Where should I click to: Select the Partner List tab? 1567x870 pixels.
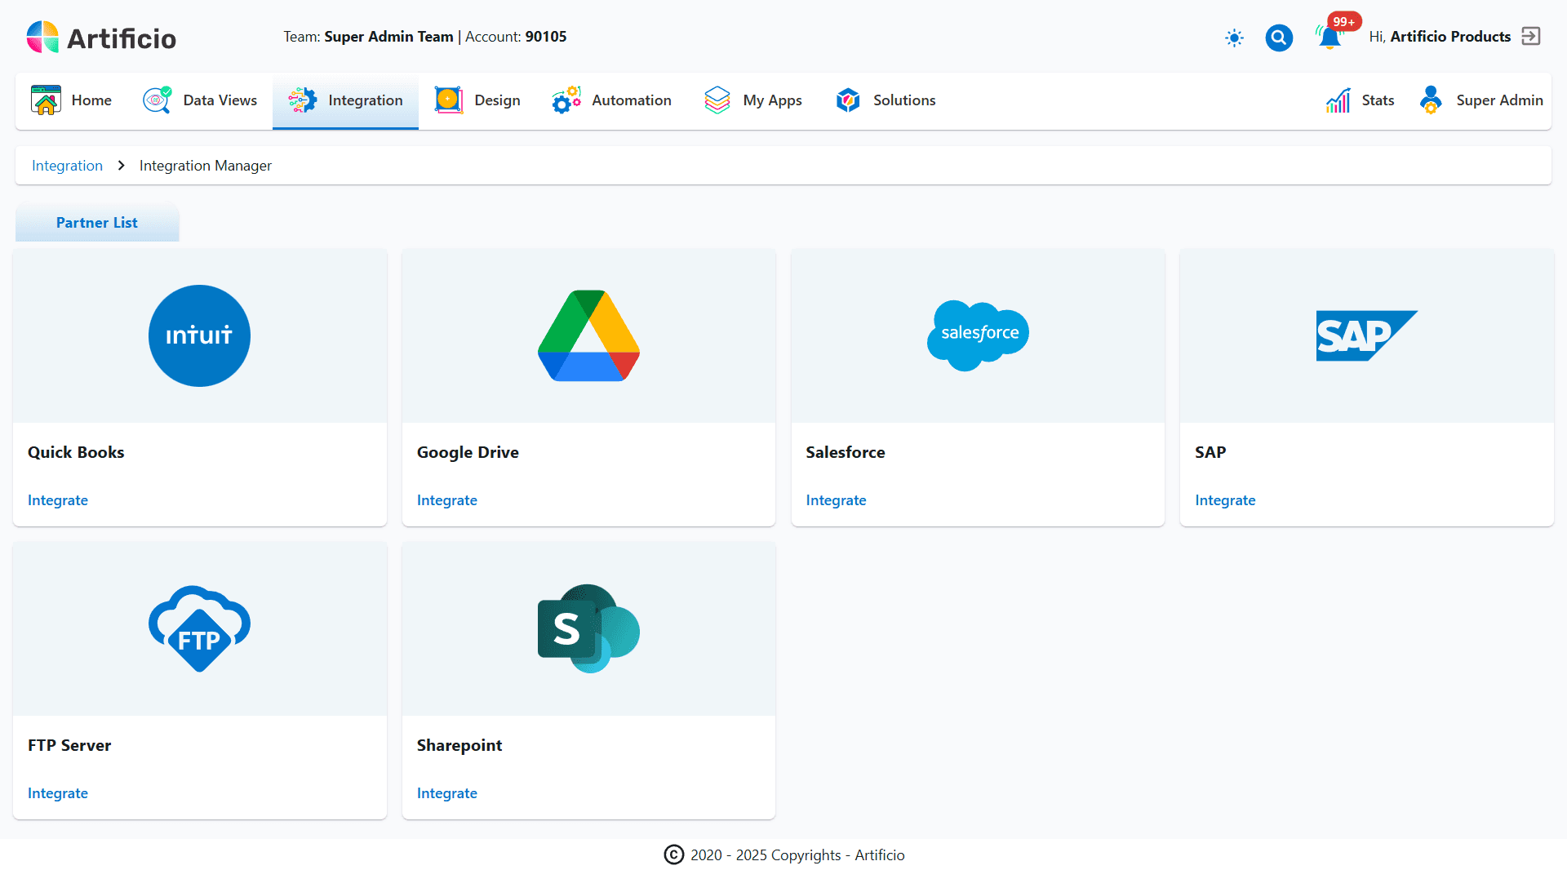[x=97, y=222]
